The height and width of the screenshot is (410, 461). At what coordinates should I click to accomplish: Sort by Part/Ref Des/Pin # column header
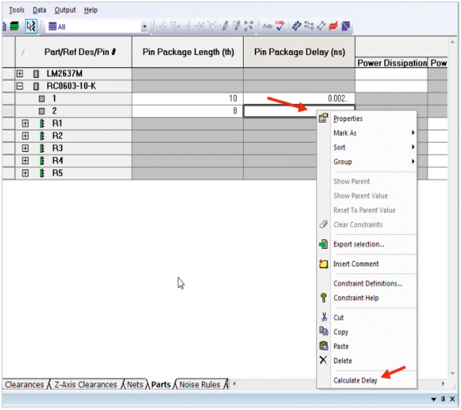coord(73,52)
